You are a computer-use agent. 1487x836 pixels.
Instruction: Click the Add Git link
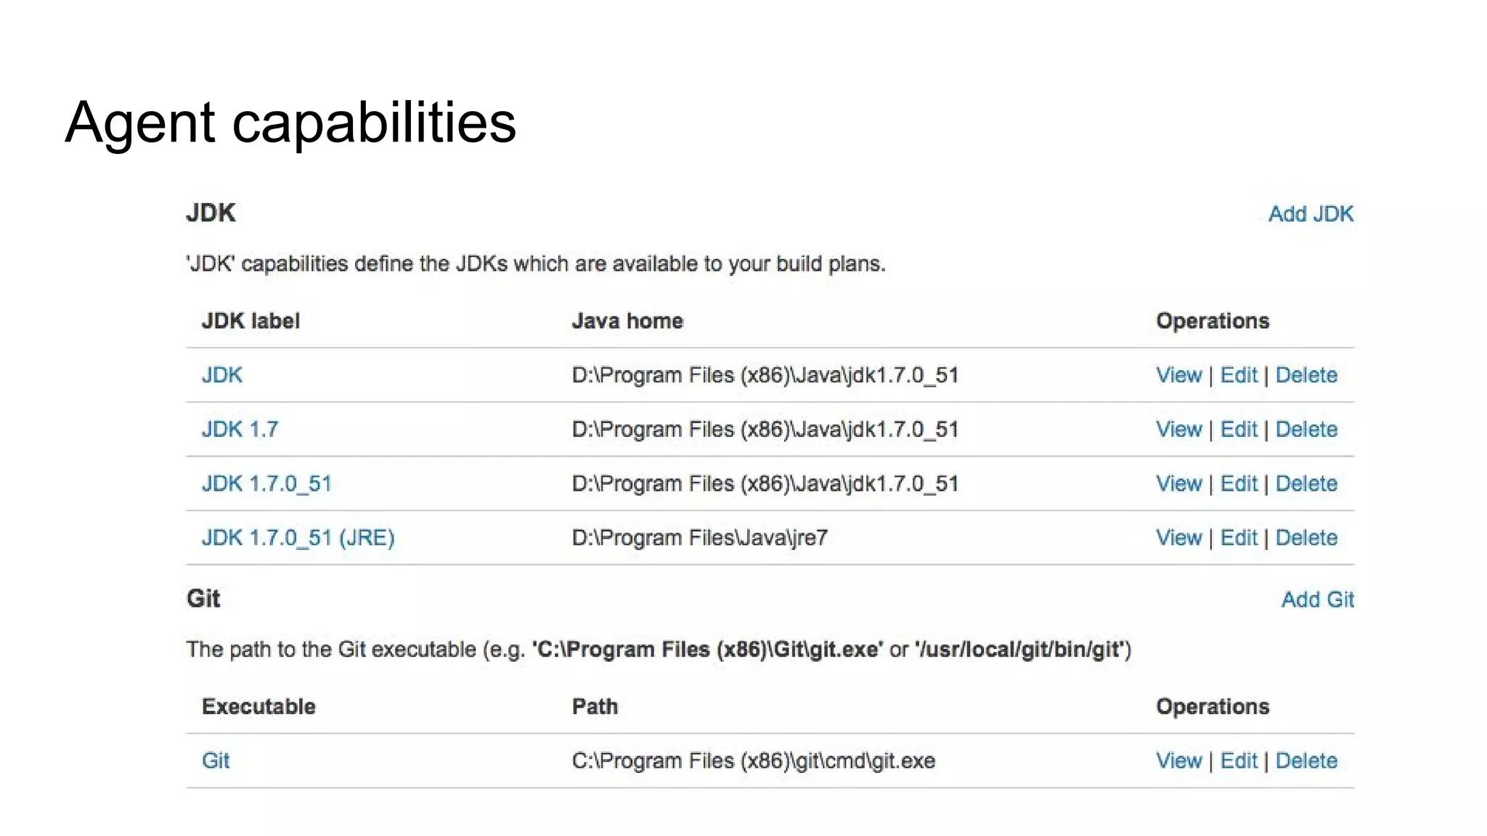pos(1317,599)
